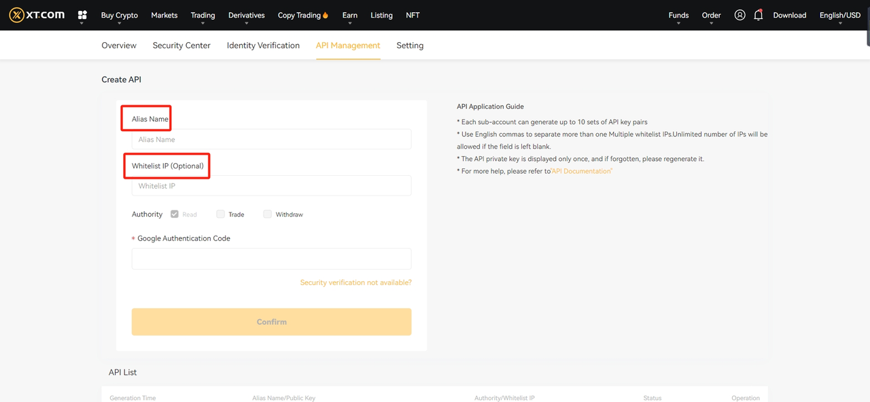Screen dimensions: 870x402
Task: Open the user profile icon
Action: click(x=739, y=15)
